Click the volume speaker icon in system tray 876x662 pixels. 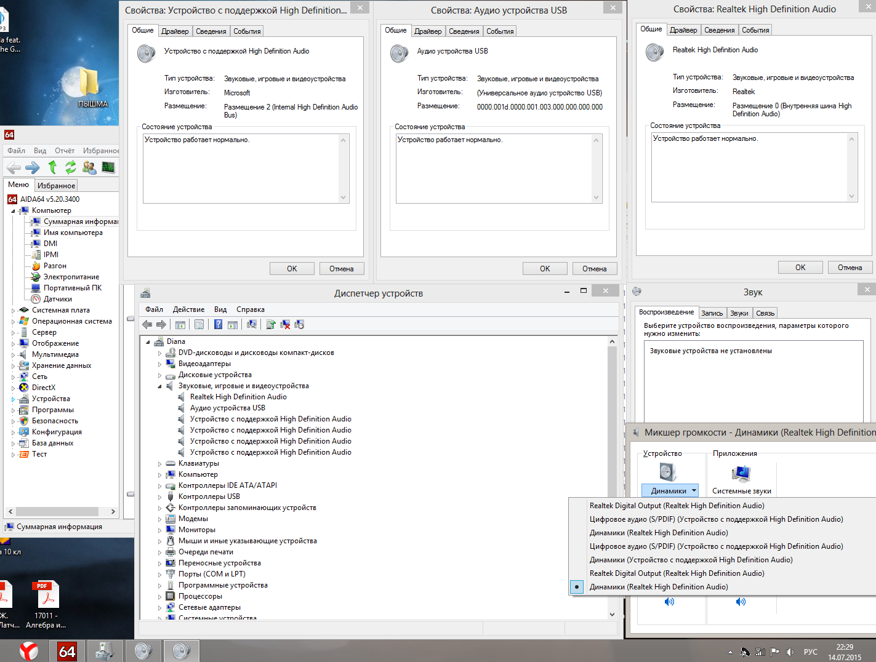(790, 652)
